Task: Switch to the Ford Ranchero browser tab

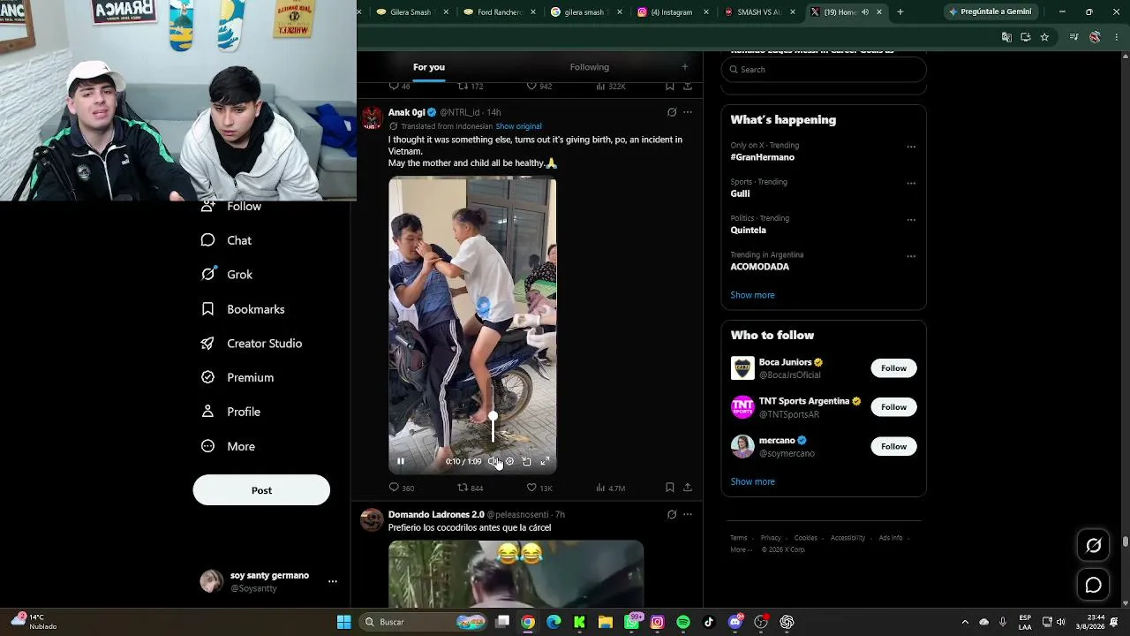Action: pyautogui.click(x=499, y=12)
